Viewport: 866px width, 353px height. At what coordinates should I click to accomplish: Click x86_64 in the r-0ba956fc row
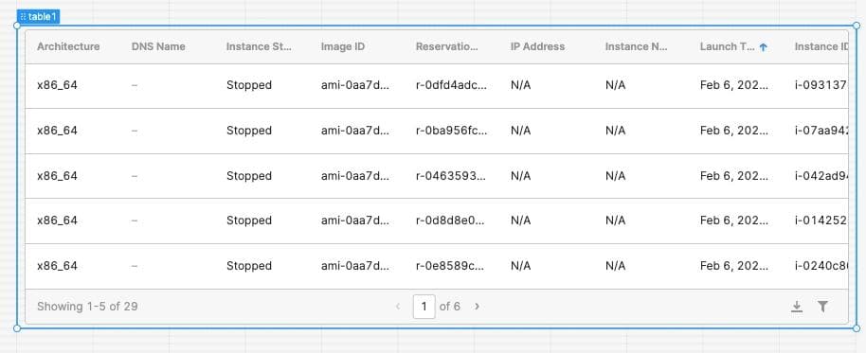click(x=57, y=131)
